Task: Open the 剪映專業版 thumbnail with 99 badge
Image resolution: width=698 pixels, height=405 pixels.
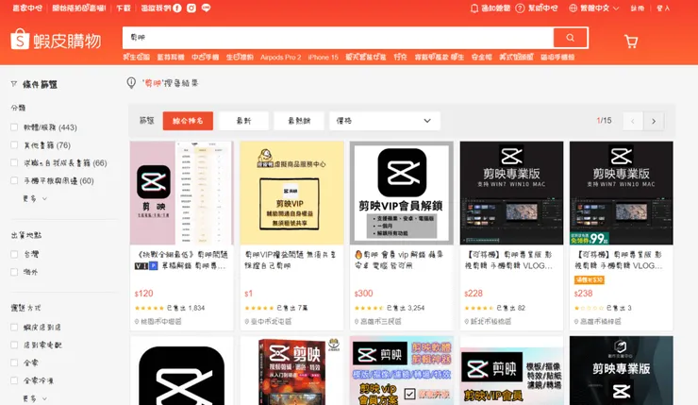Action: pos(622,193)
